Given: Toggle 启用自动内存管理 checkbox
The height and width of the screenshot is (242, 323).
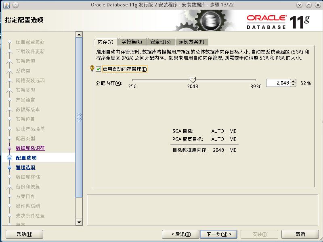Looking at the screenshot, I should [98, 69].
